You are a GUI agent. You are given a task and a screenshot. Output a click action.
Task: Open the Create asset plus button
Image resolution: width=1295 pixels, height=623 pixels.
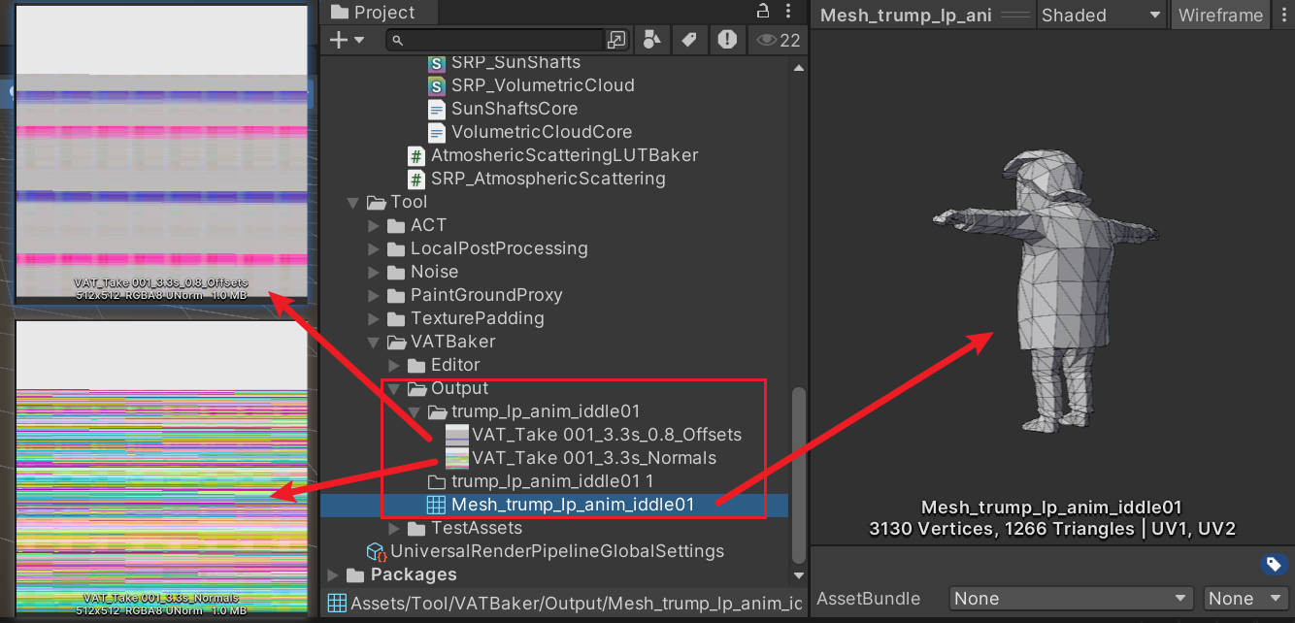point(346,40)
